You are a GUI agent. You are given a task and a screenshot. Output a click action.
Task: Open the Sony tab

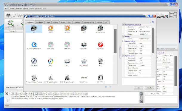click(x=70, y=22)
